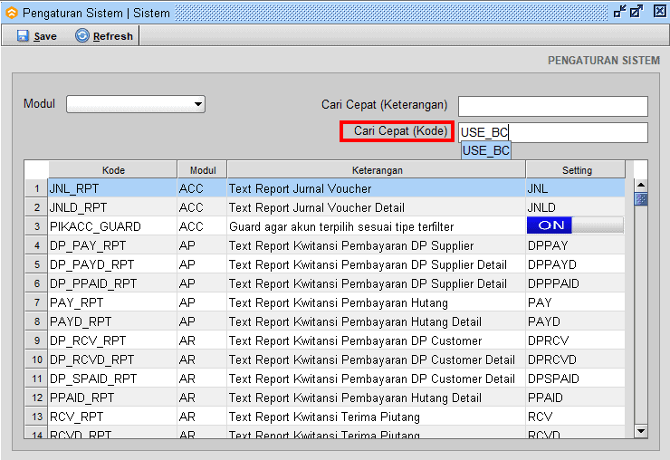The width and height of the screenshot is (670, 460).
Task: Focus the Cari Cepat (Keterangan) field
Action: [553, 106]
